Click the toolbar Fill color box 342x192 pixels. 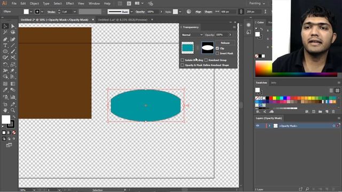coord(6,119)
